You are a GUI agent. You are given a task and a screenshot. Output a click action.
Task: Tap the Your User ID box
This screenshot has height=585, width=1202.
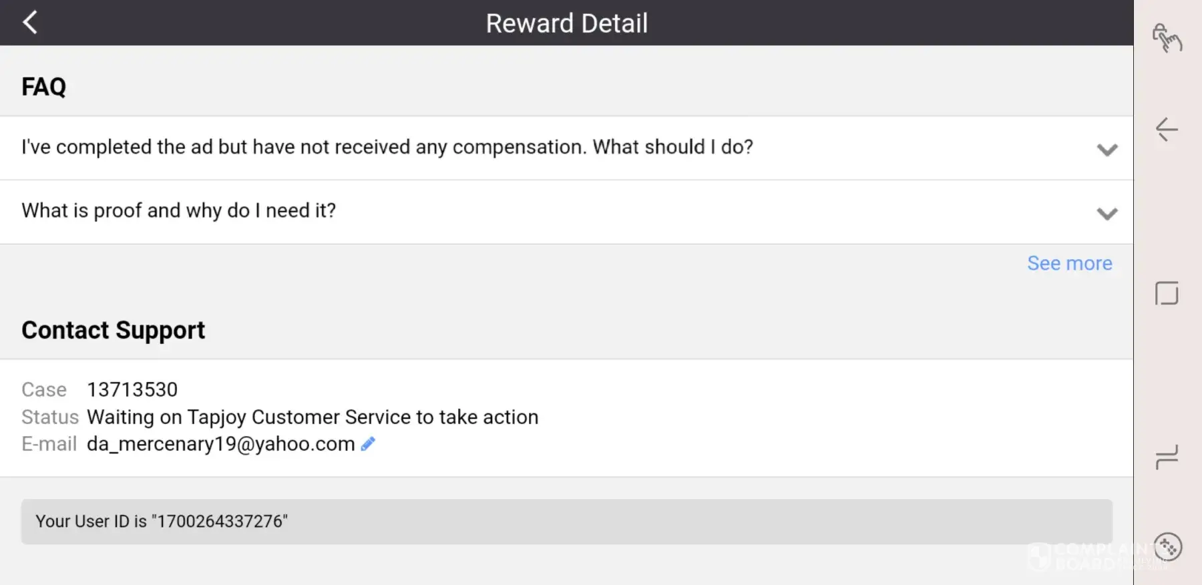click(566, 522)
